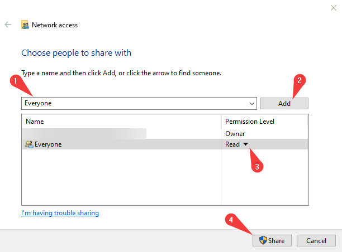Select the Everyone row in the list
The image size is (342, 252).
point(123,144)
